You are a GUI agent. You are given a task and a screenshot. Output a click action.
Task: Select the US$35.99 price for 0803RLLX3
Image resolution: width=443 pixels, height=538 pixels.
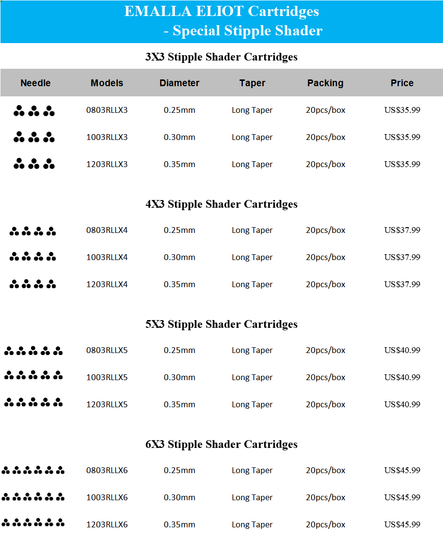point(402,110)
